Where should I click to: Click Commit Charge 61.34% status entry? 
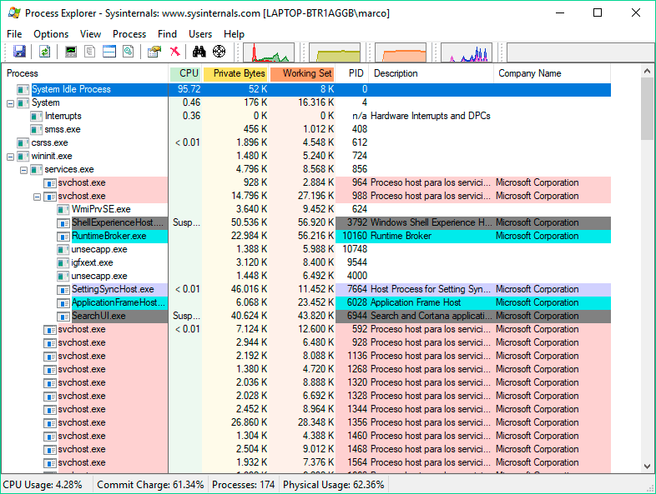click(x=150, y=485)
